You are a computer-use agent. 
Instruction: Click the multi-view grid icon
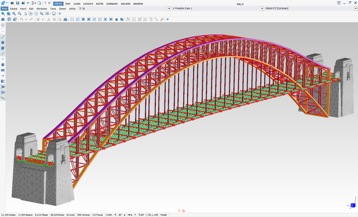[x=47, y=14]
